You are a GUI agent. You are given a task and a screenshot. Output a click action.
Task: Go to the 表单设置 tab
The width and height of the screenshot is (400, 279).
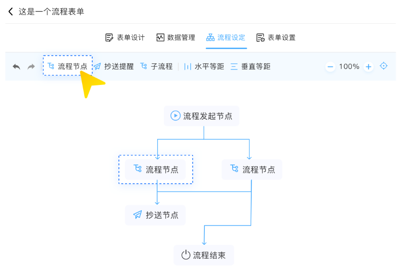[x=276, y=37]
